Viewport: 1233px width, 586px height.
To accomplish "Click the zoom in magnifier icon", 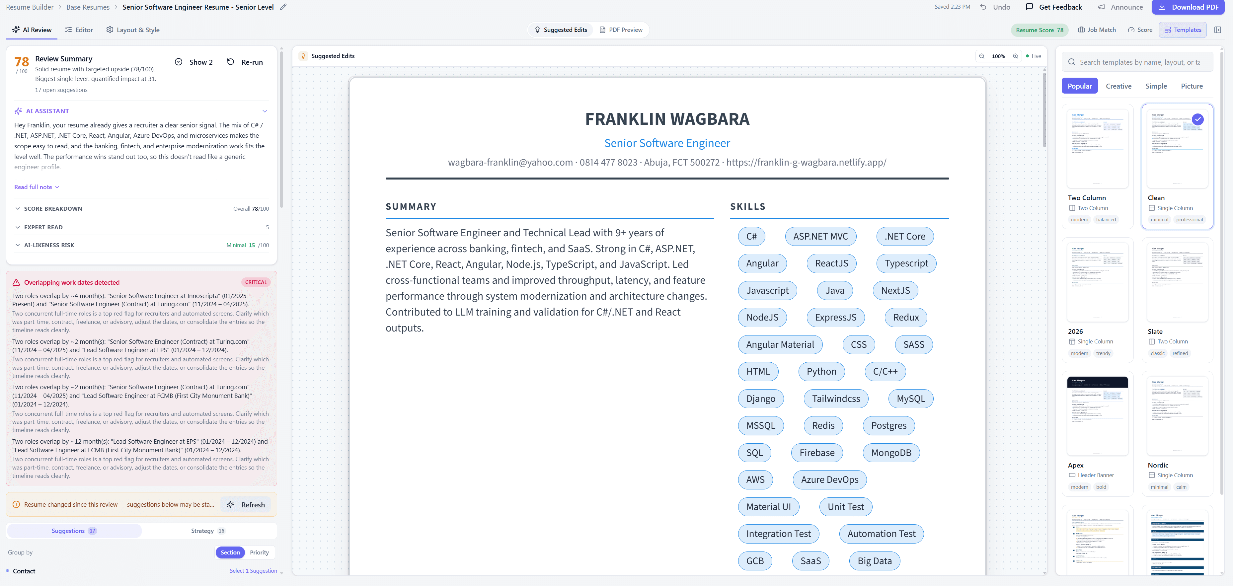I will [1015, 56].
